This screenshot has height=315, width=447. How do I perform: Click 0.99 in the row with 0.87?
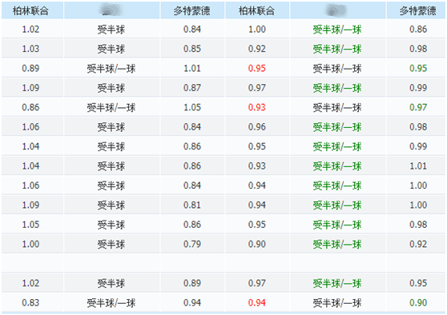point(418,88)
